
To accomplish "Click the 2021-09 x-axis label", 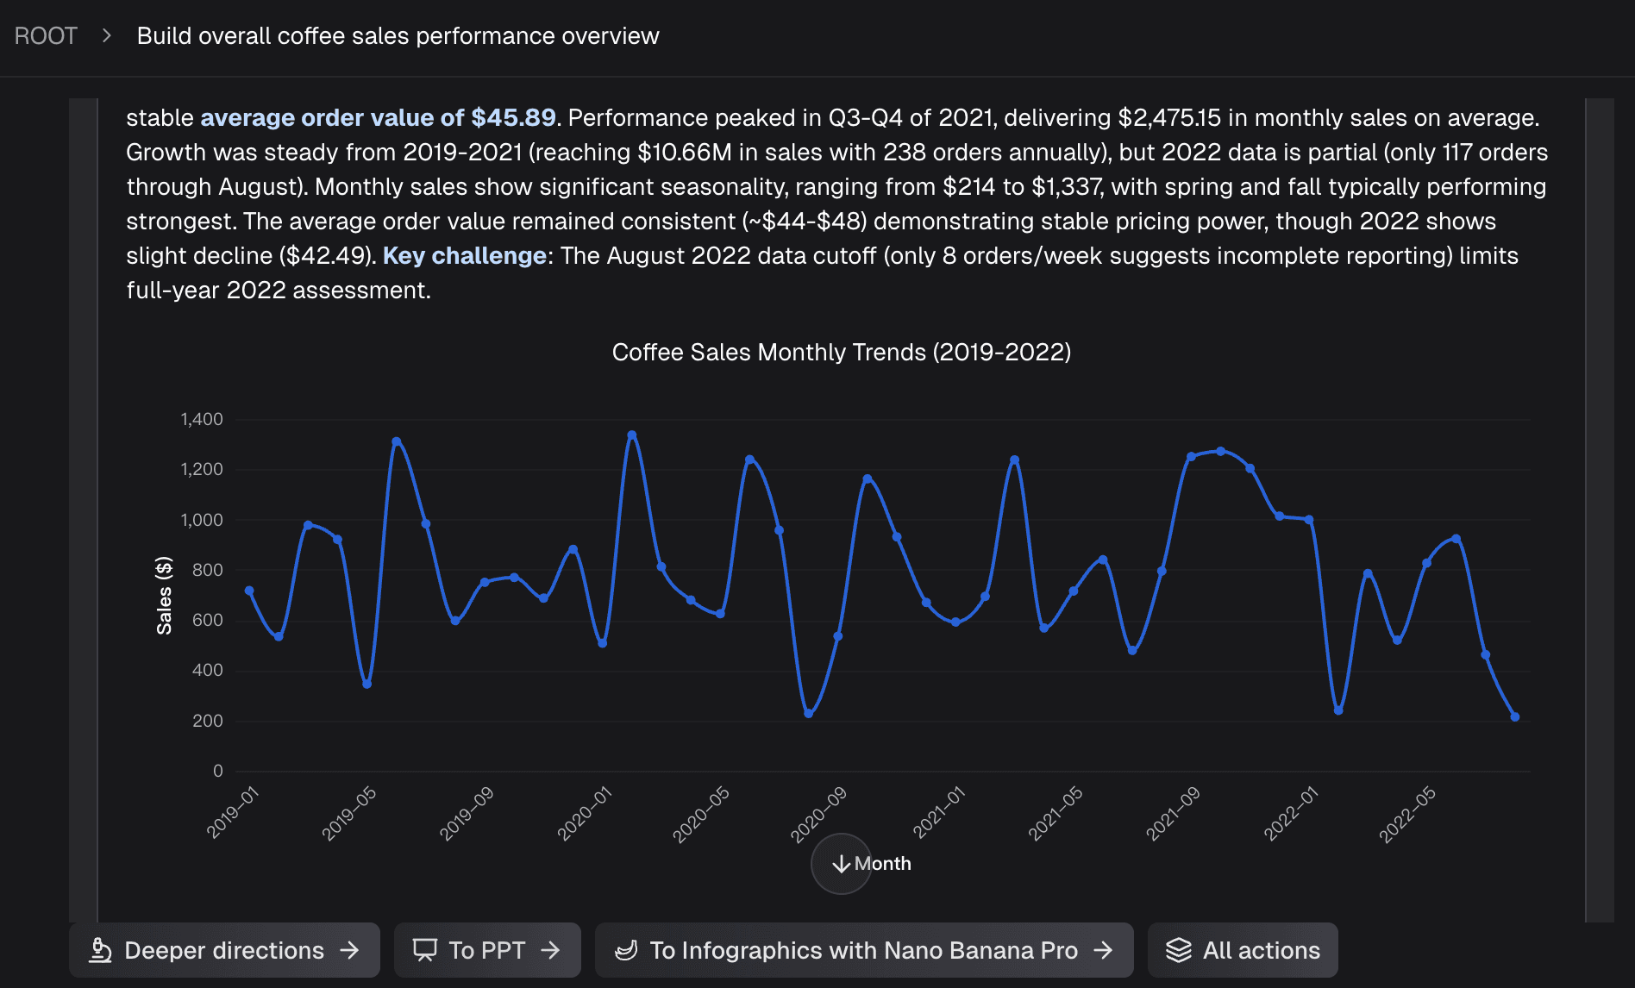I will pyautogui.click(x=1172, y=813).
